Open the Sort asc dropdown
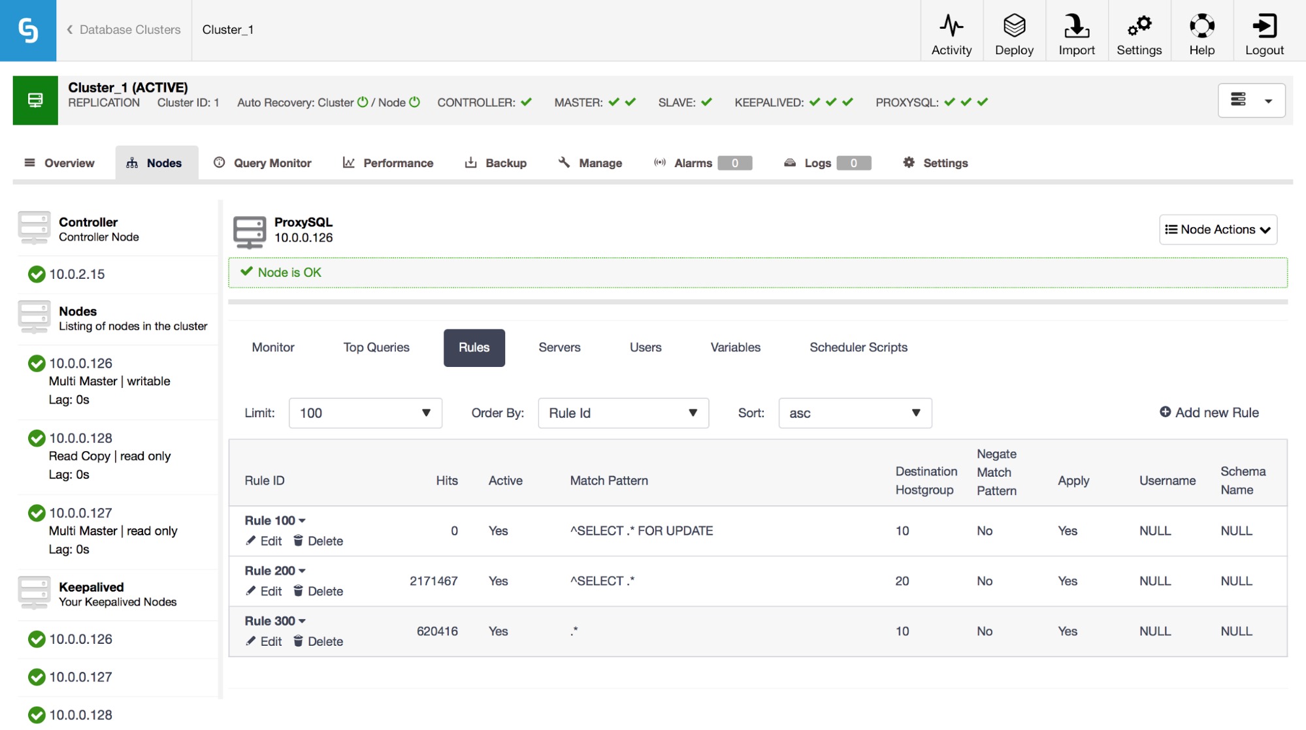 [x=855, y=413]
